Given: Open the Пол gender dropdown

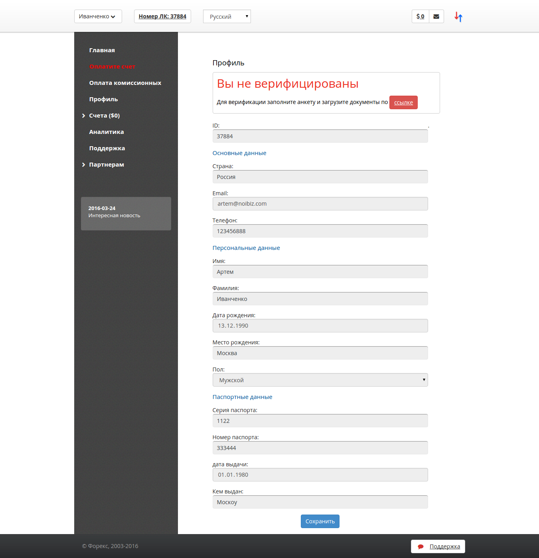Looking at the screenshot, I should coord(320,380).
